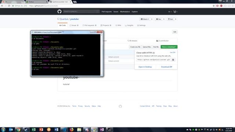Open Chrome from the taskbar
This screenshot has height=132, width=235.
click(x=18, y=129)
